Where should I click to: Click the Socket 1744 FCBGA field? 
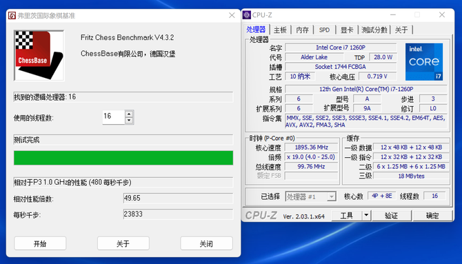pos(341,67)
